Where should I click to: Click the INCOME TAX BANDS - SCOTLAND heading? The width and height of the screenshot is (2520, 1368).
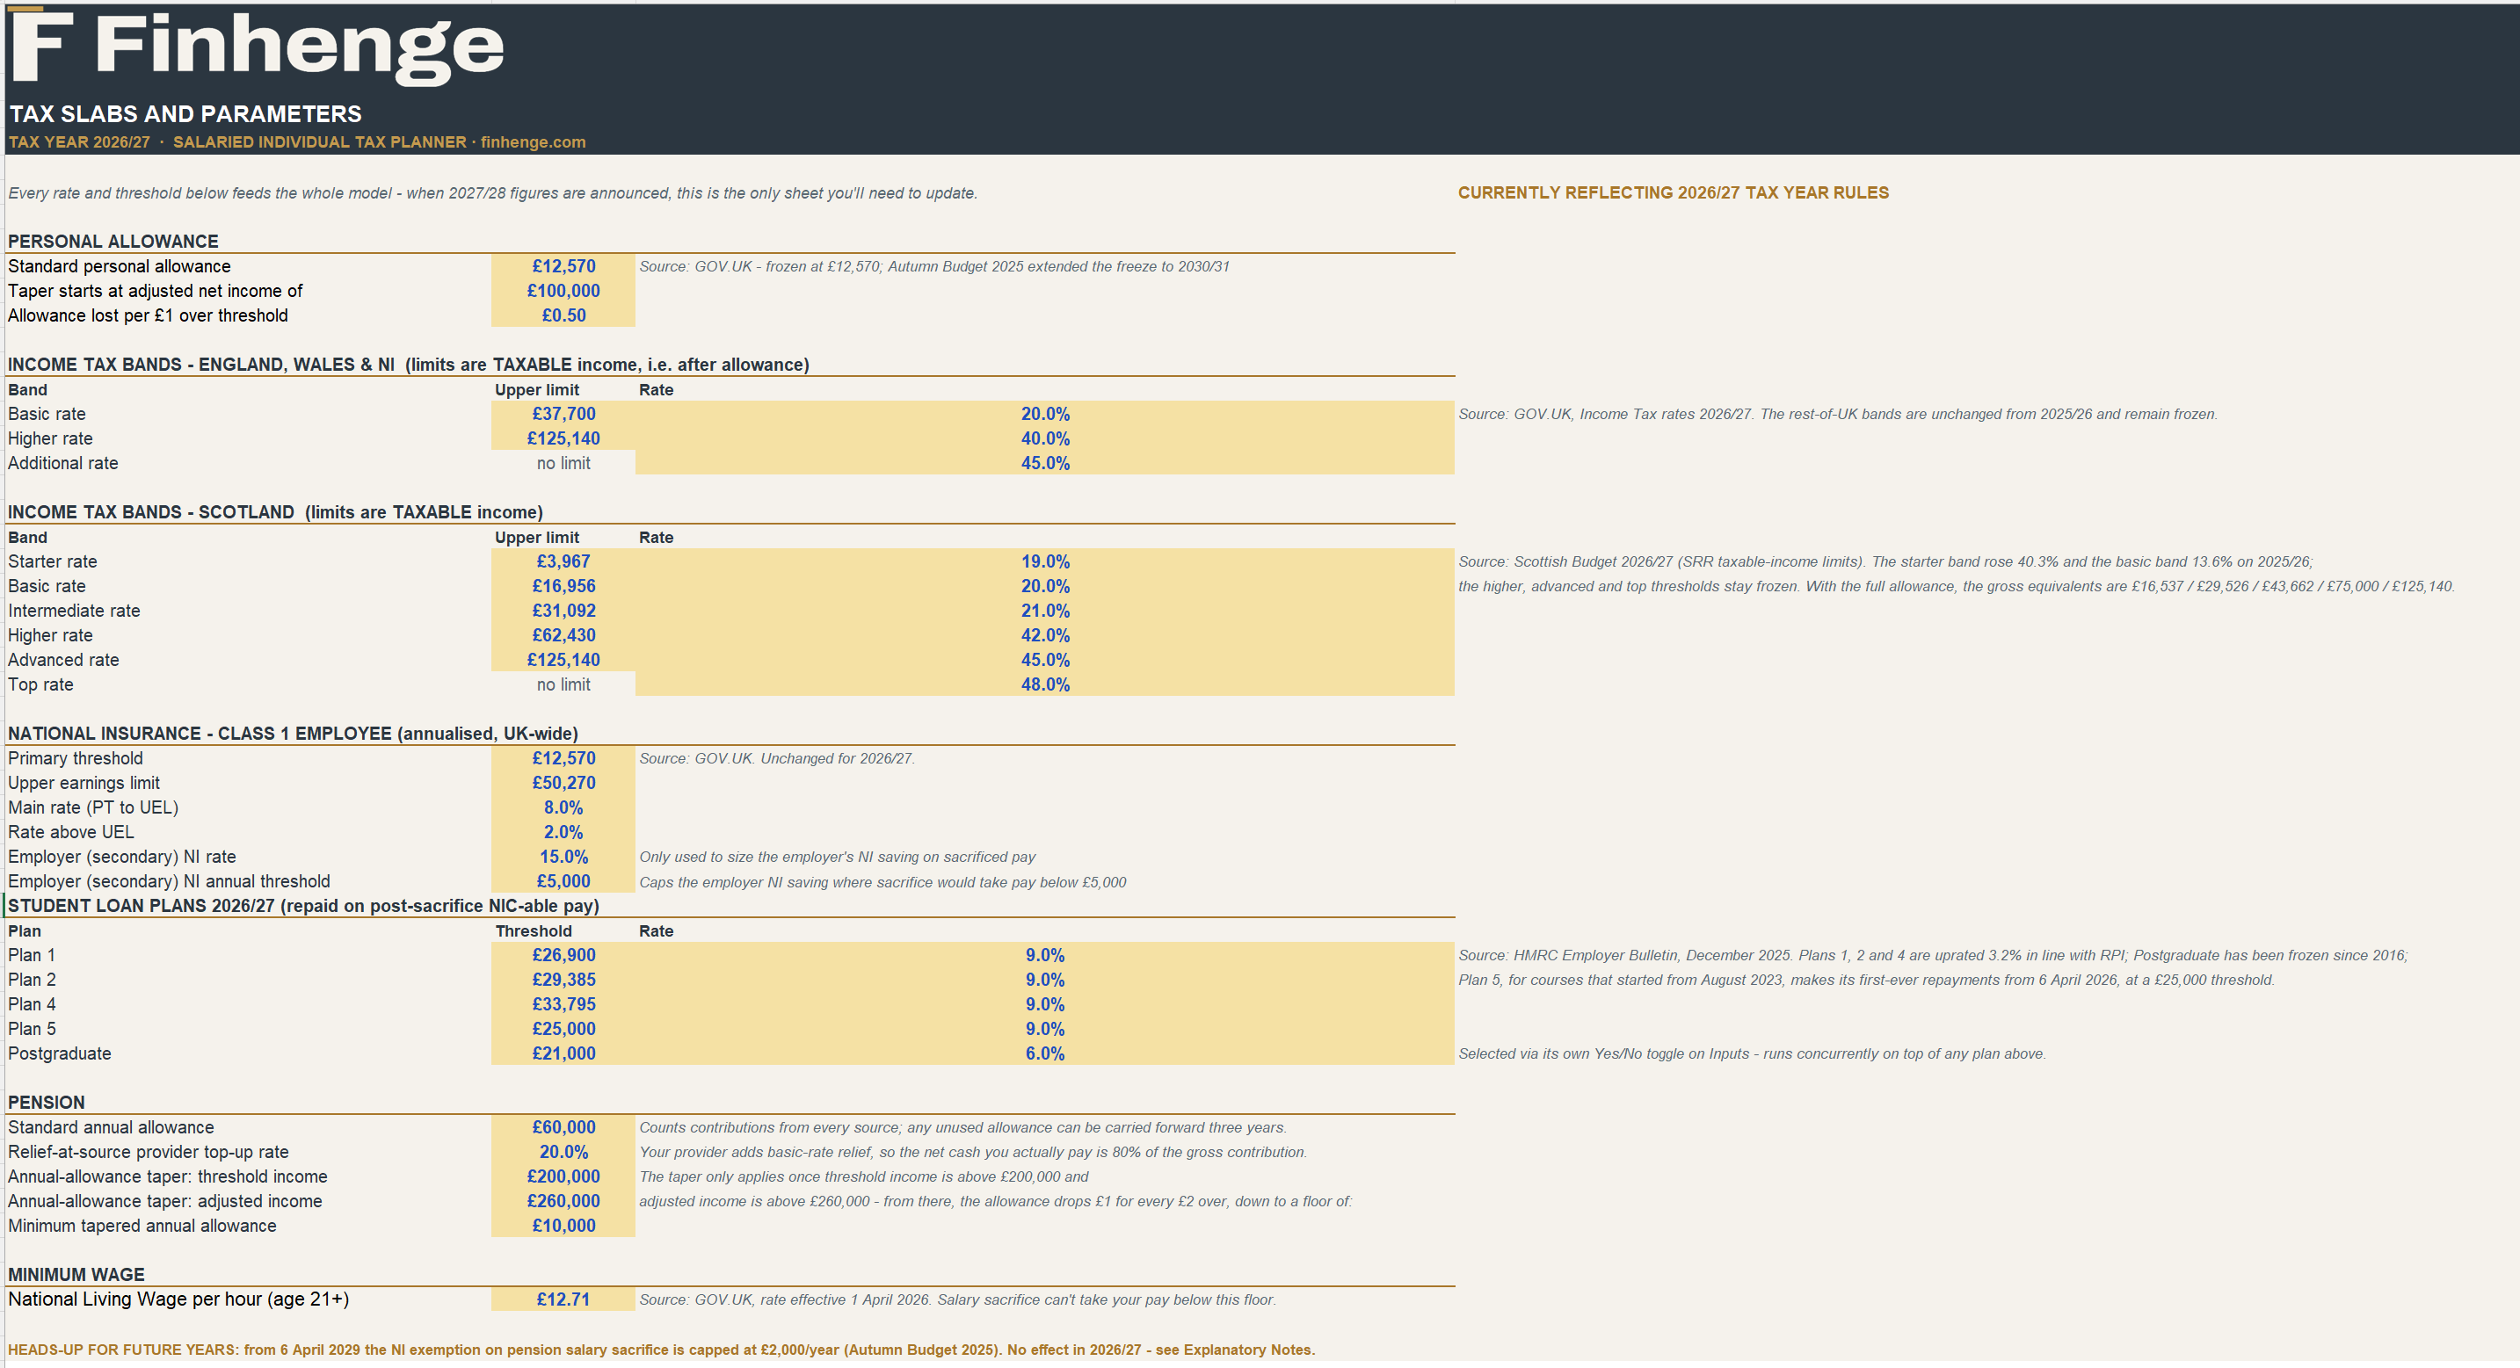pyautogui.click(x=275, y=512)
